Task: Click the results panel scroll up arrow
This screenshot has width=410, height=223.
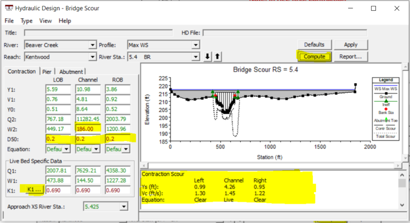Action: [x=402, y=175]
